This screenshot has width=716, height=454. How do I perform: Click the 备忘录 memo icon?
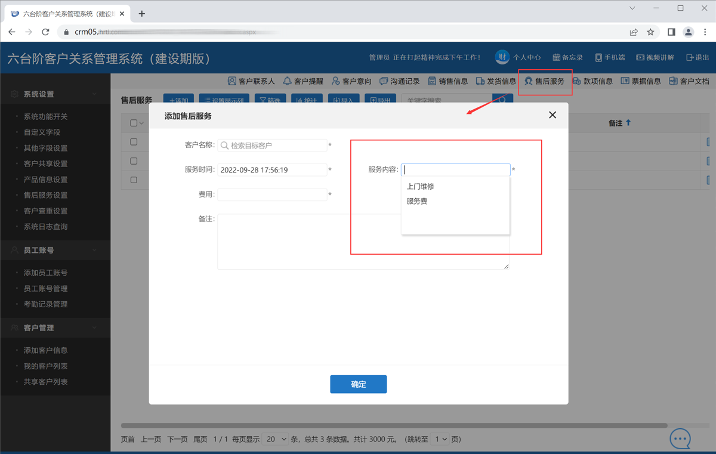[x=557, y=57]
